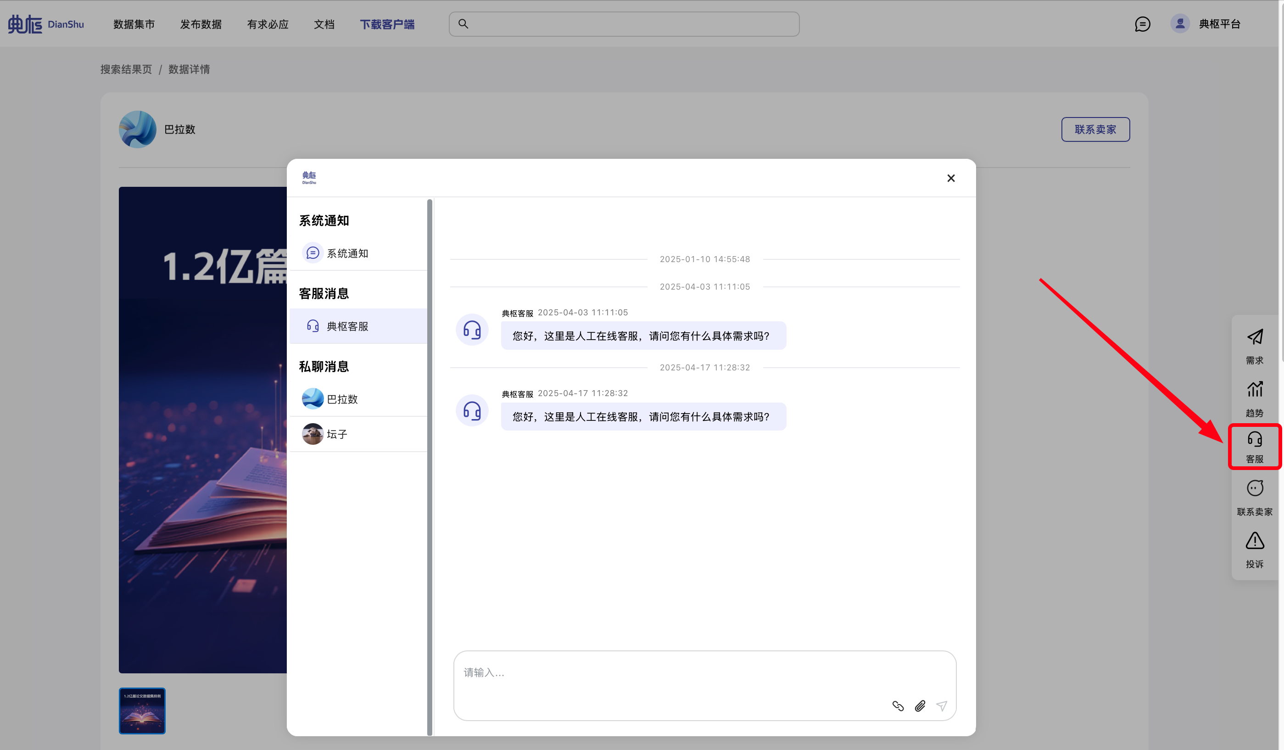Click the 数据详情 breadcrumb

(x=189, y=69)
